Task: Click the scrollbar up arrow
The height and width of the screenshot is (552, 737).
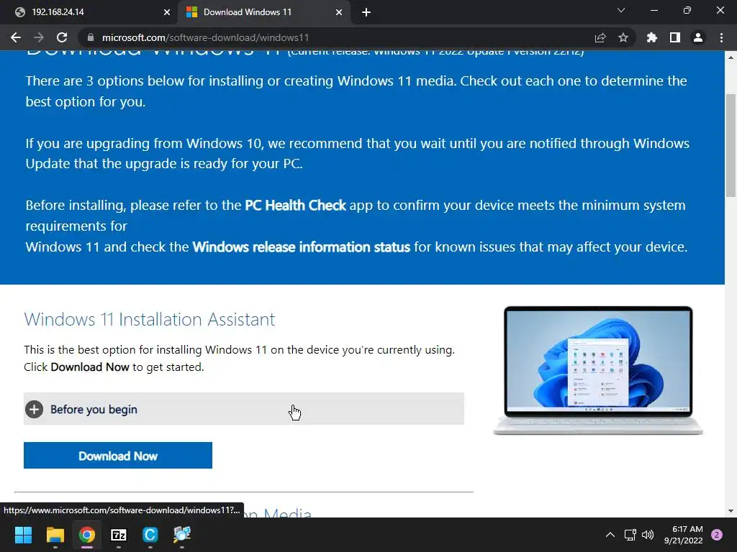Action: 731,57
